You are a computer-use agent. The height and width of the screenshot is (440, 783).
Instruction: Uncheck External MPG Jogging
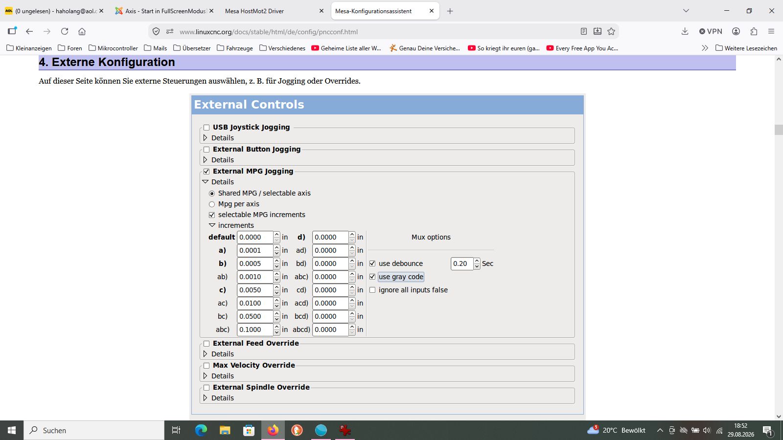(x=207, y=171)
